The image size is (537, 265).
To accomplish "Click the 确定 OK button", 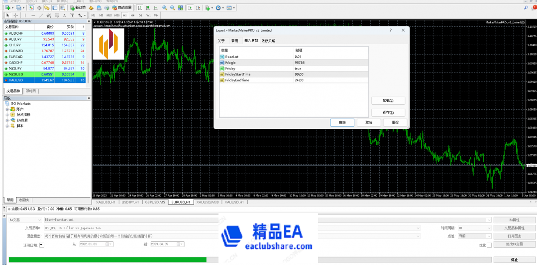I will tap(342, 123).
